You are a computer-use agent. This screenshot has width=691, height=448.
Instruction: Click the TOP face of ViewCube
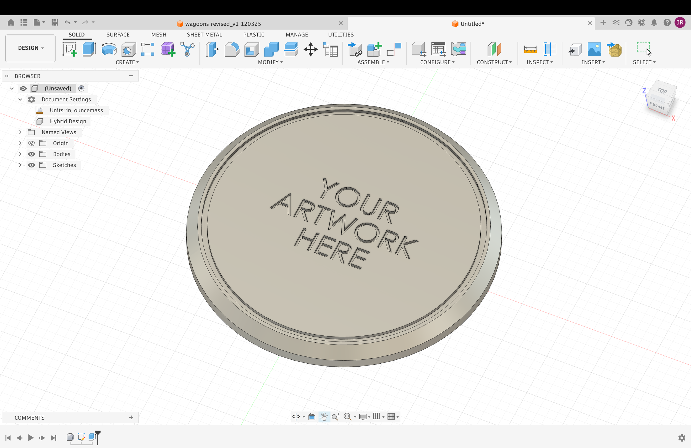click(x=662, y=91)
